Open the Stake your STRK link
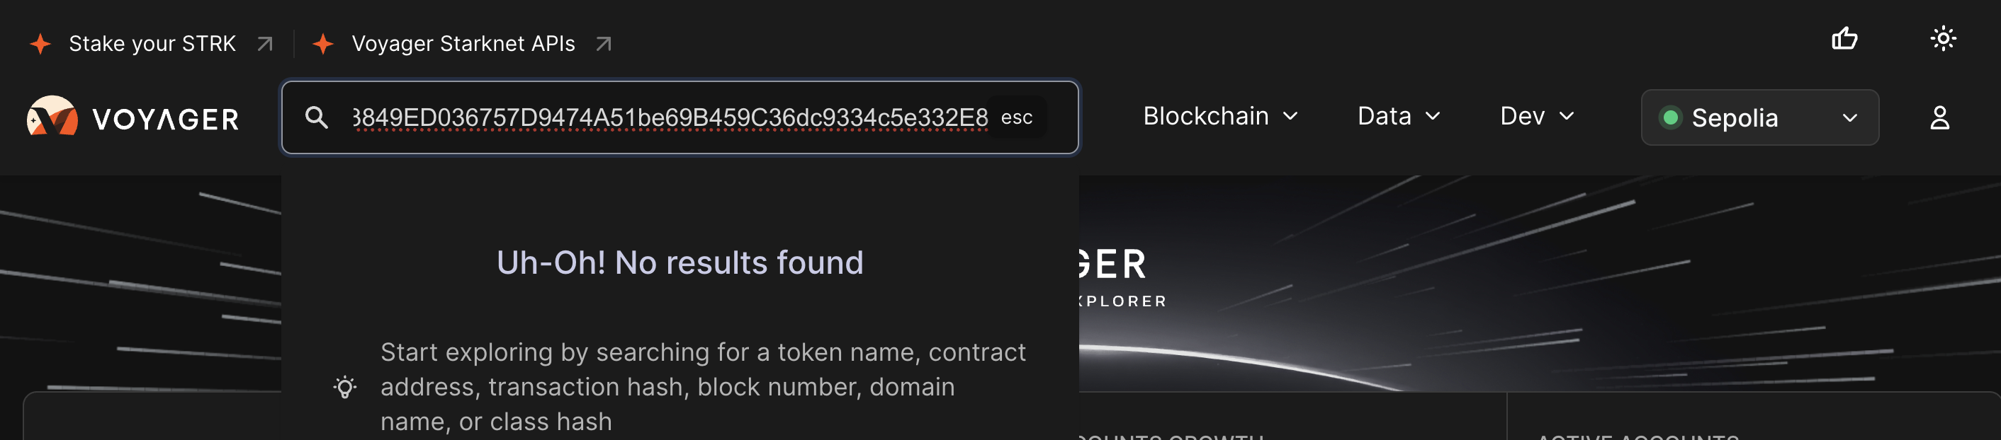The width and height of the screenshot is (2001, 440). (x=152, y=42)
